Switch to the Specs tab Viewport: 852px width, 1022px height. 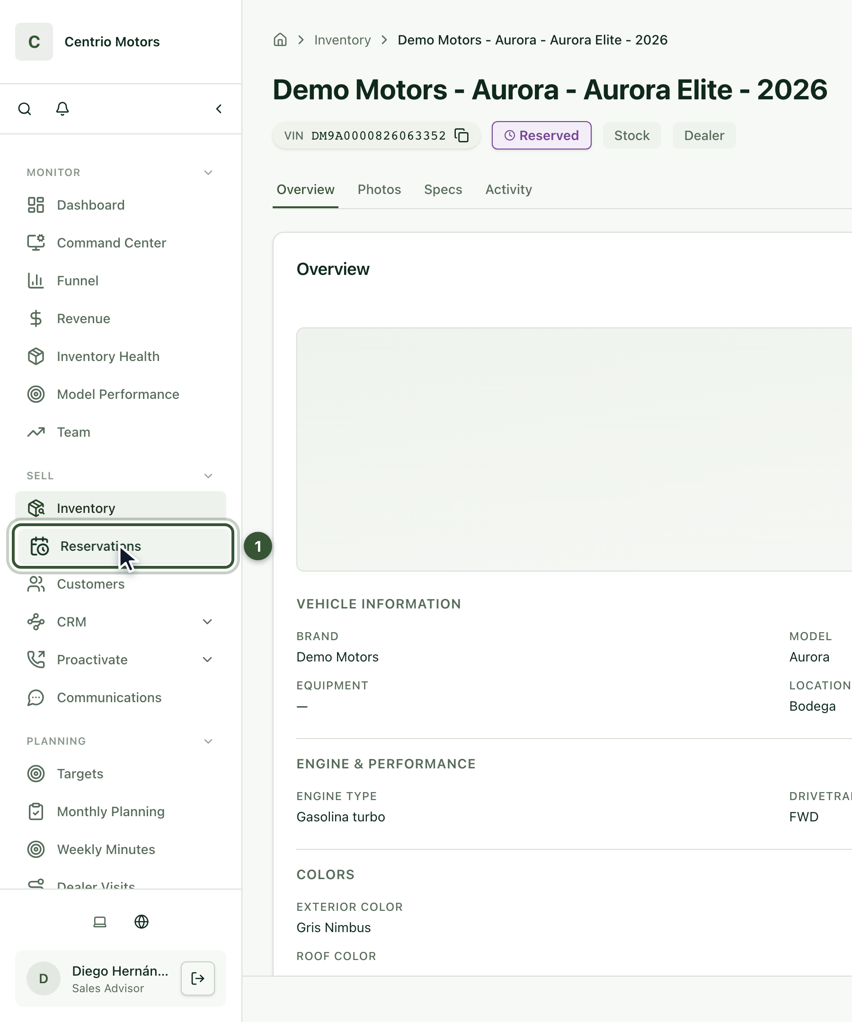(x=443, y=189)
